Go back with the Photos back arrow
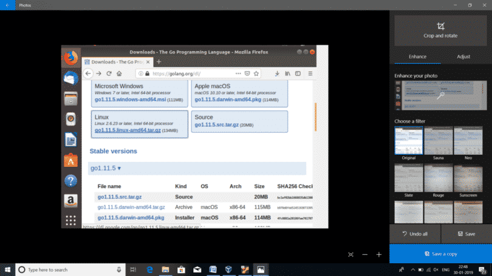 (7, 5)
